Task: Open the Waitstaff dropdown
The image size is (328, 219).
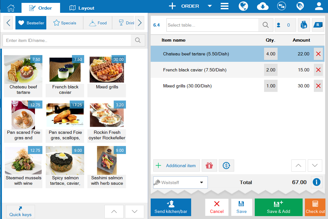Action: click(x=181, y=182)
